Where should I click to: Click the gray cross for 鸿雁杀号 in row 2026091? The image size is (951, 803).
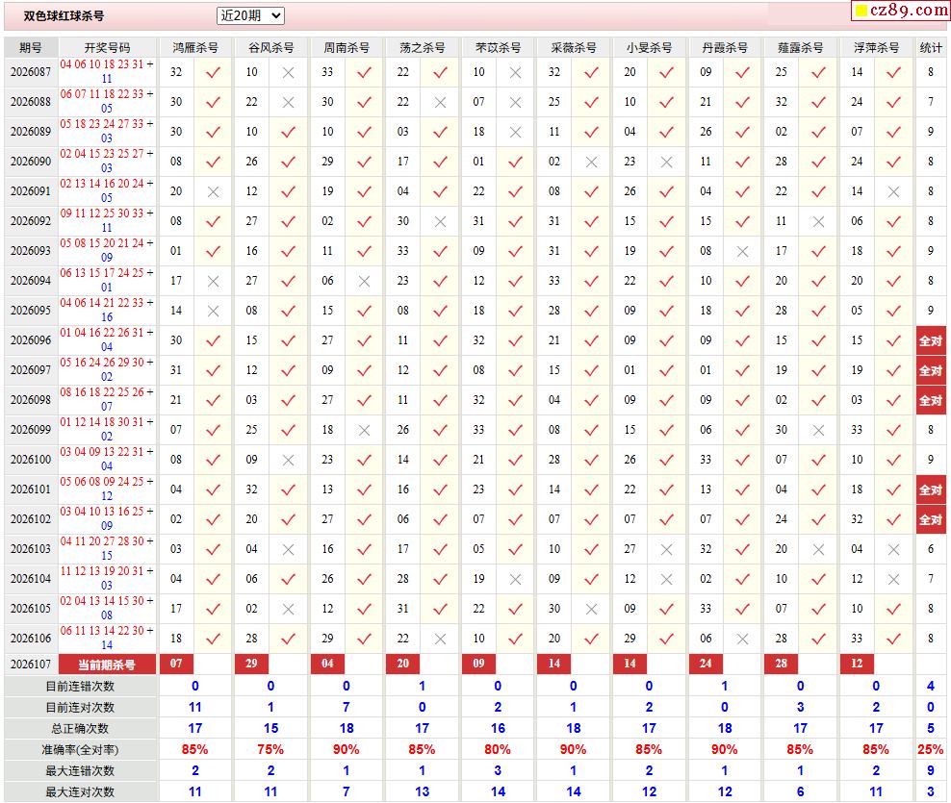tap(213, 192)
